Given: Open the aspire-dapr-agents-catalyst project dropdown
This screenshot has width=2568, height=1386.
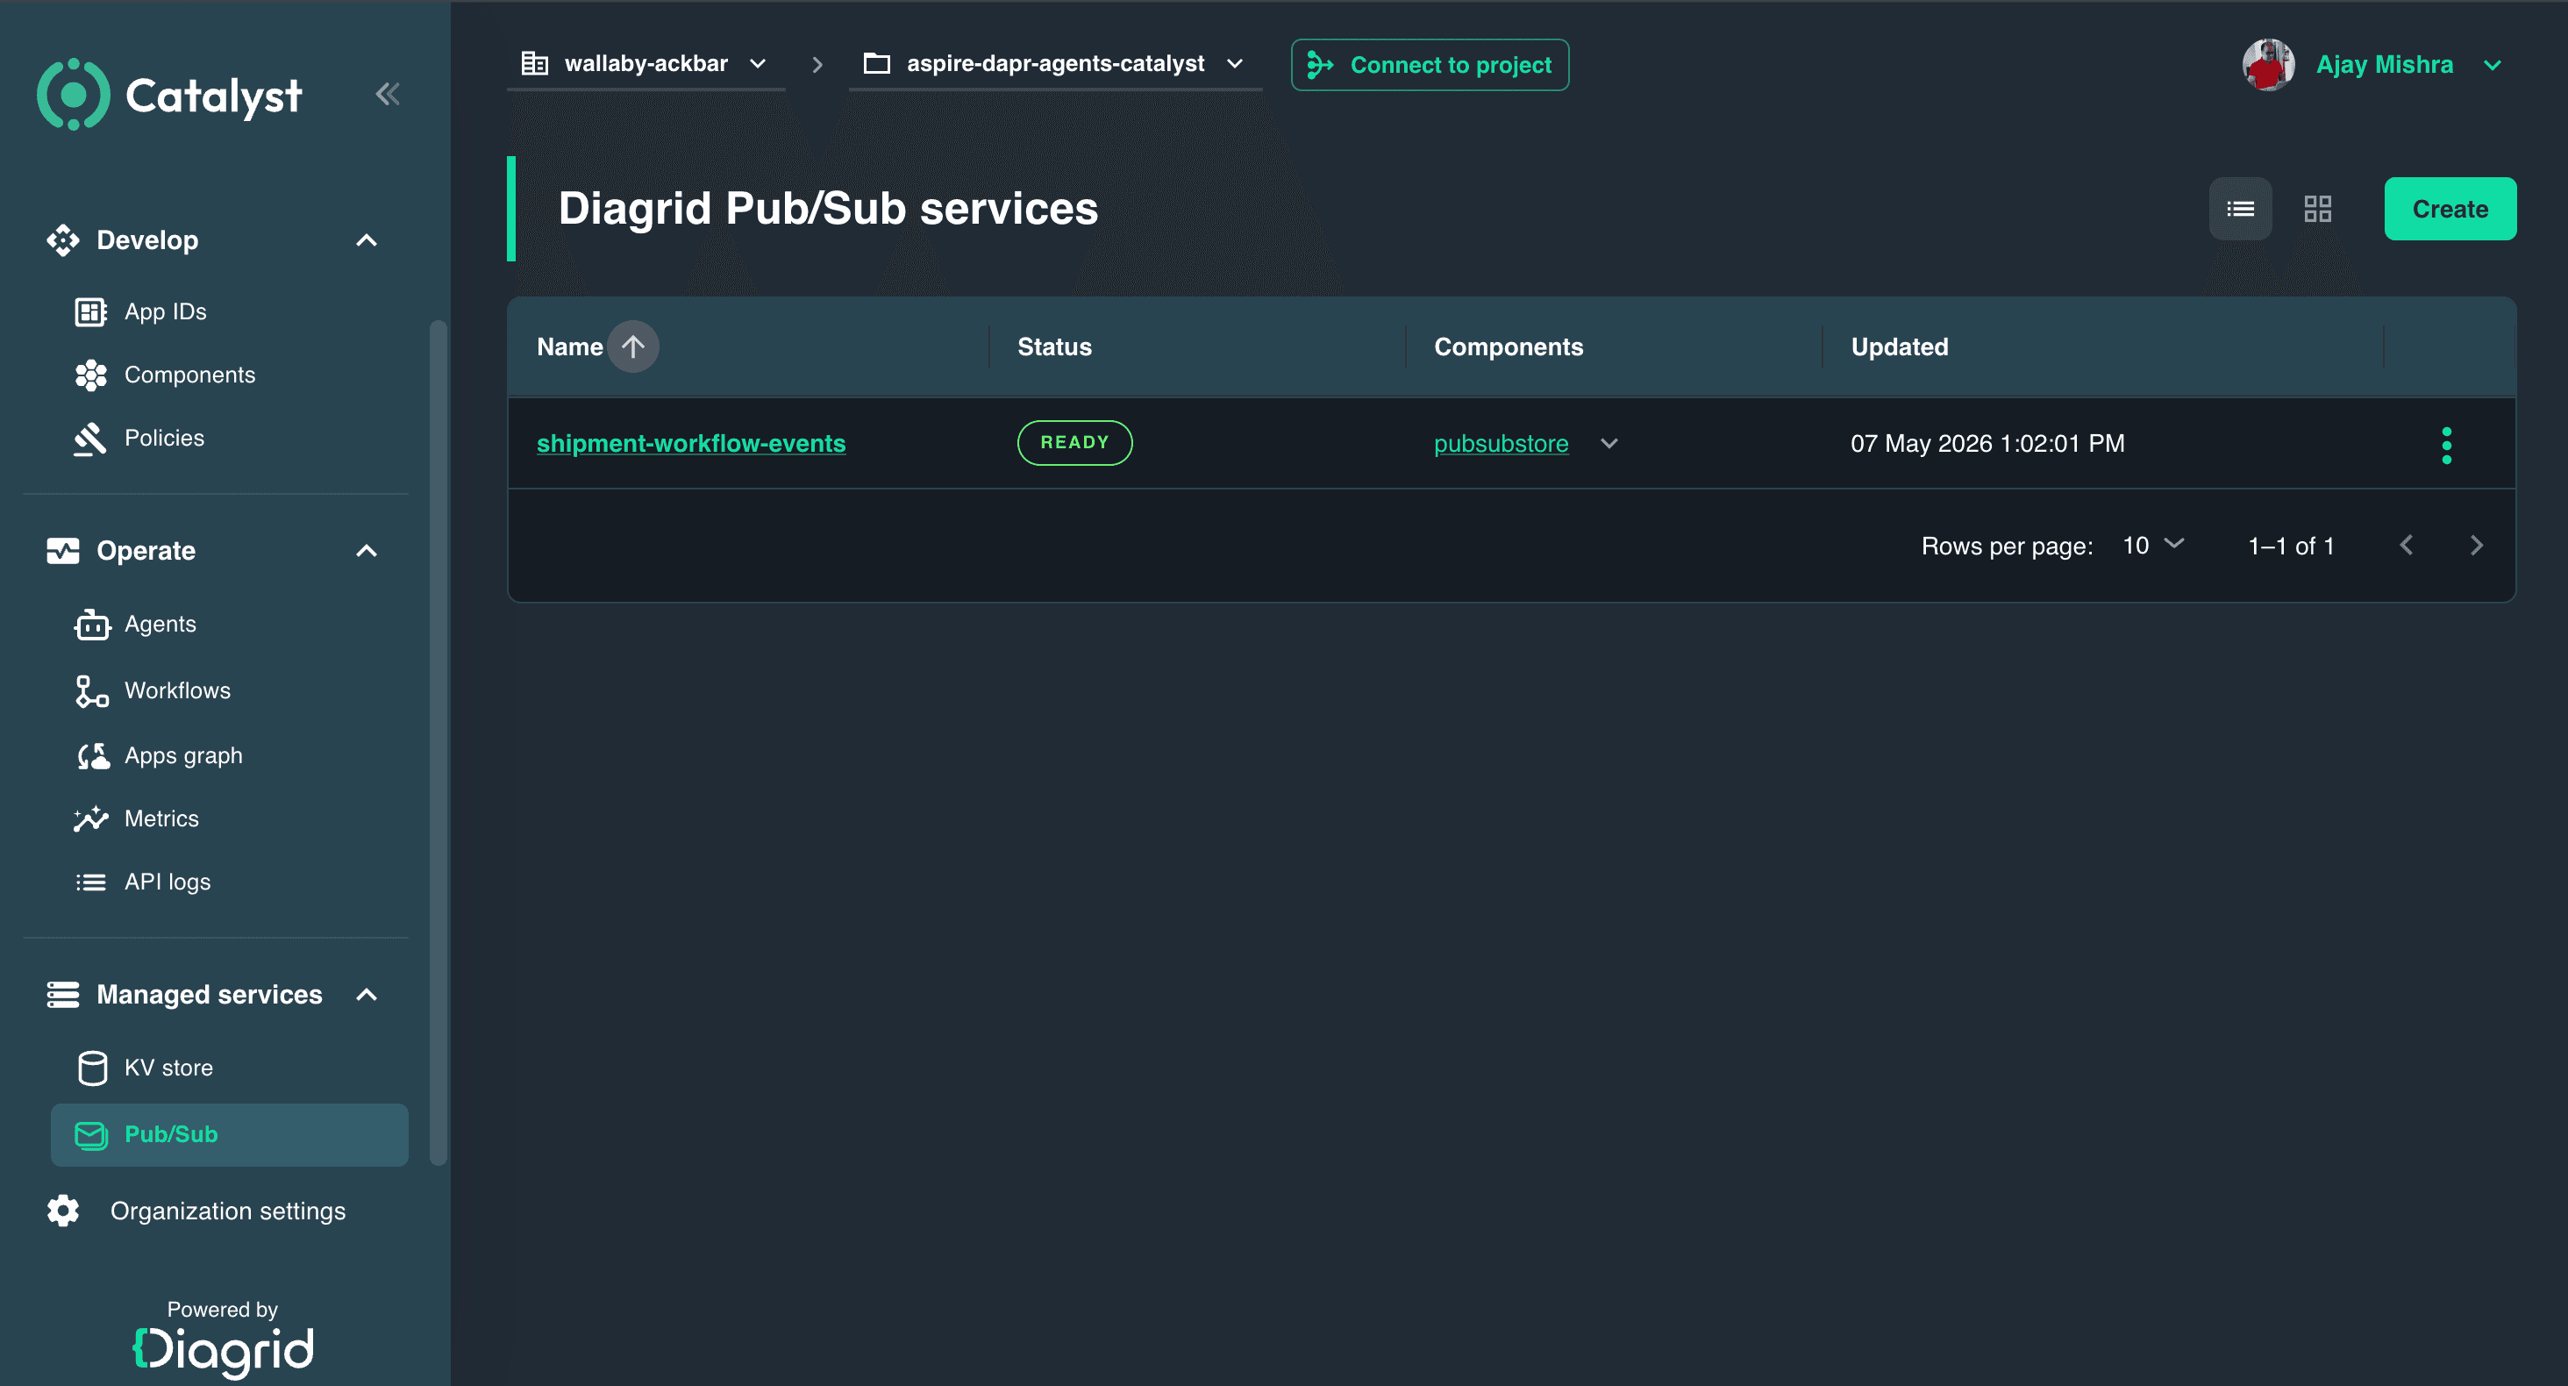Looking at the screenshot, I should click(1055, 64).
